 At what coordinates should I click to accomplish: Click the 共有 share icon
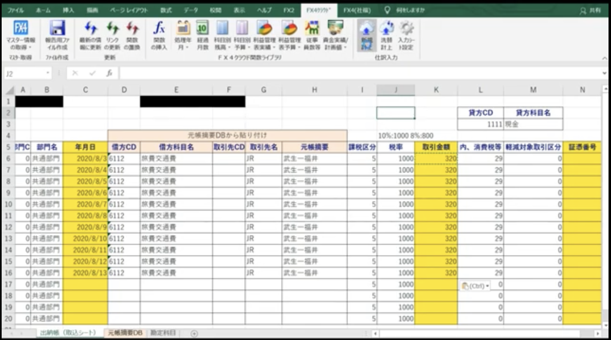590,10
